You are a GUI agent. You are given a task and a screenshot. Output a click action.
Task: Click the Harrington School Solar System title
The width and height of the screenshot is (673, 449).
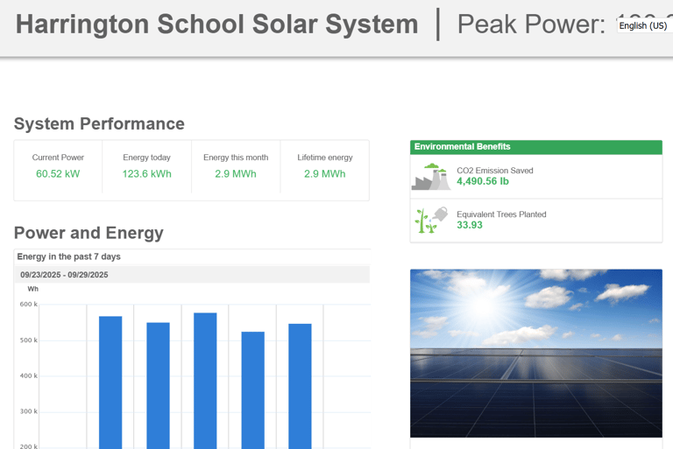click(217, 25)
